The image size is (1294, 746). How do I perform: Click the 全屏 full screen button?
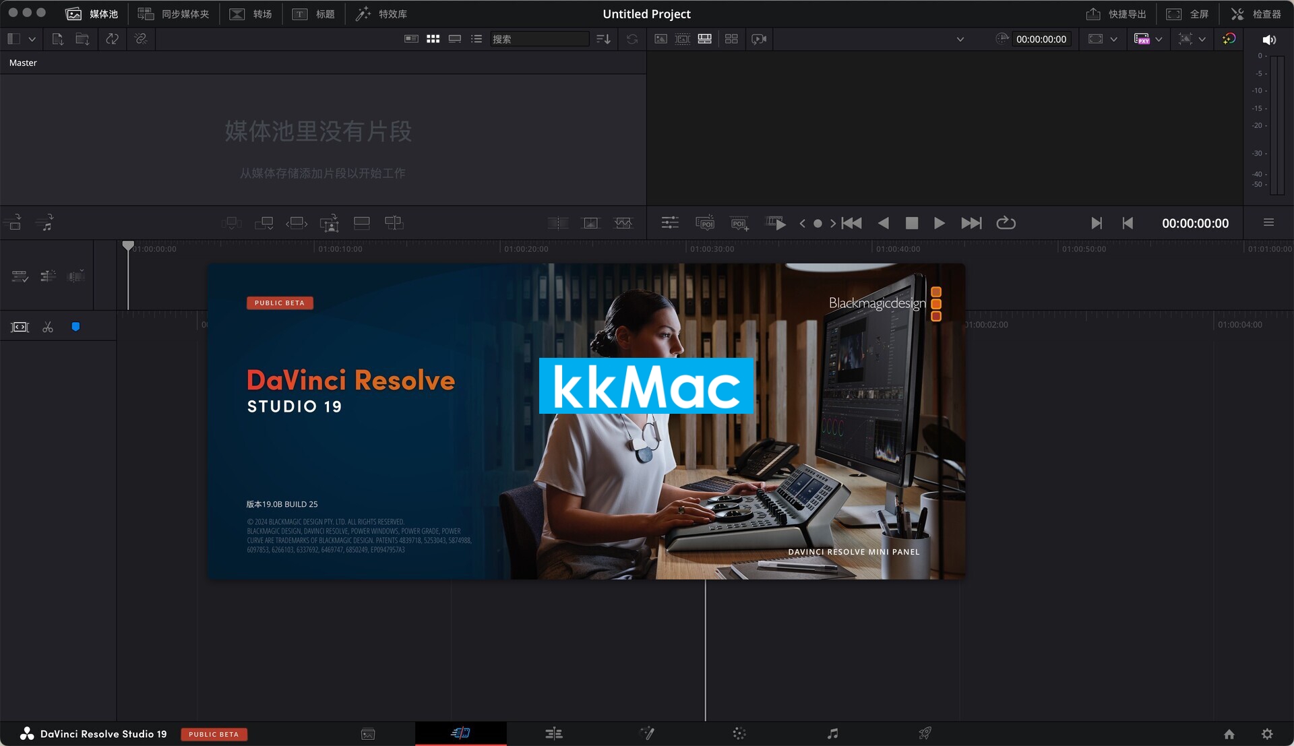(1188, 13)
